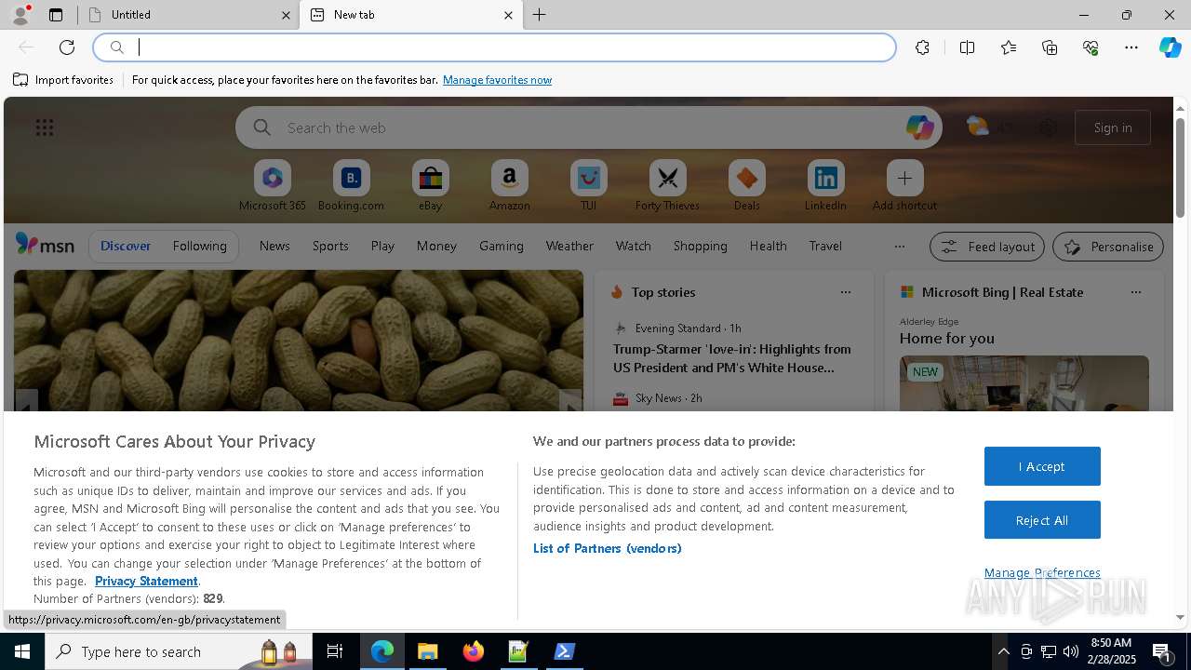Click the Add shortcut plus tile
Screen dimensions: 1191x670
904,185
